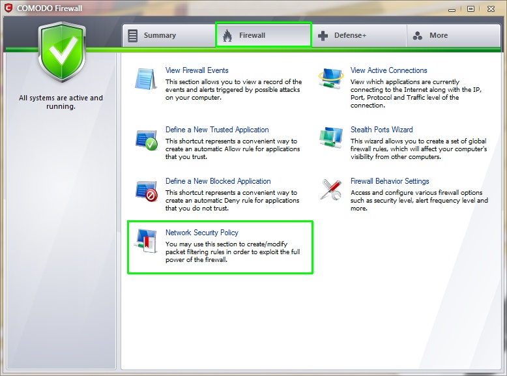Click the View Firewall Events description text
507x376 pixels.
pos(233,89)
